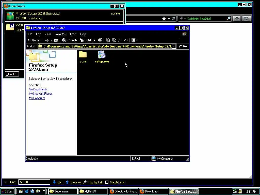Viewport: 260px width, 195px height.
Task: Expand the Address bar dropdown
Action: [x=174, y=46]
